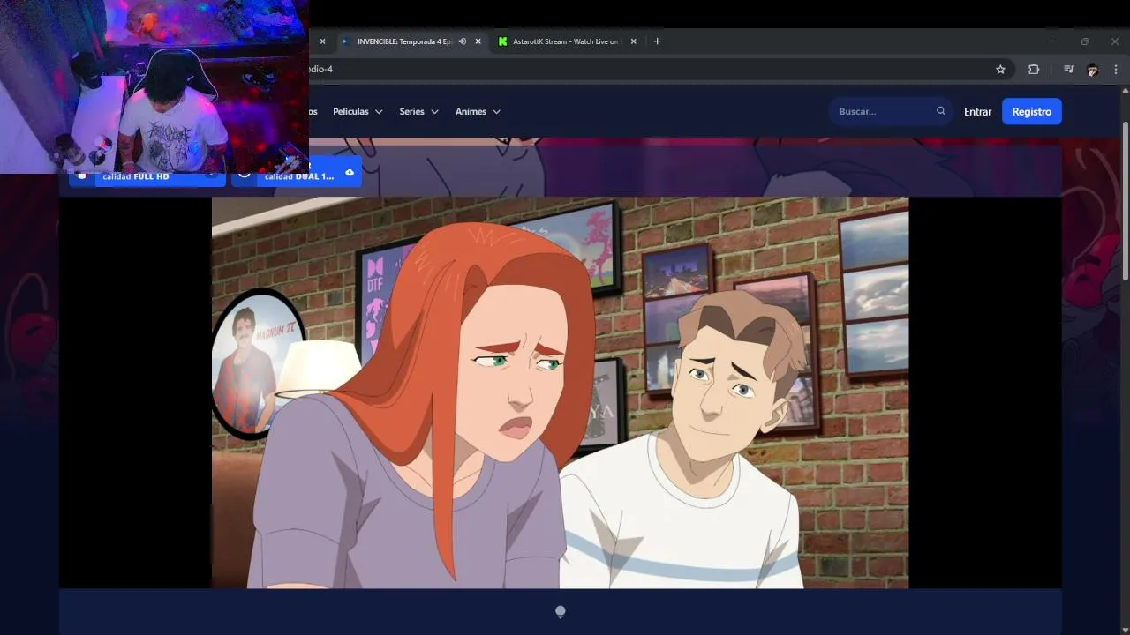Switch to the AstarottK Stream tab

(x=566, y=41)
